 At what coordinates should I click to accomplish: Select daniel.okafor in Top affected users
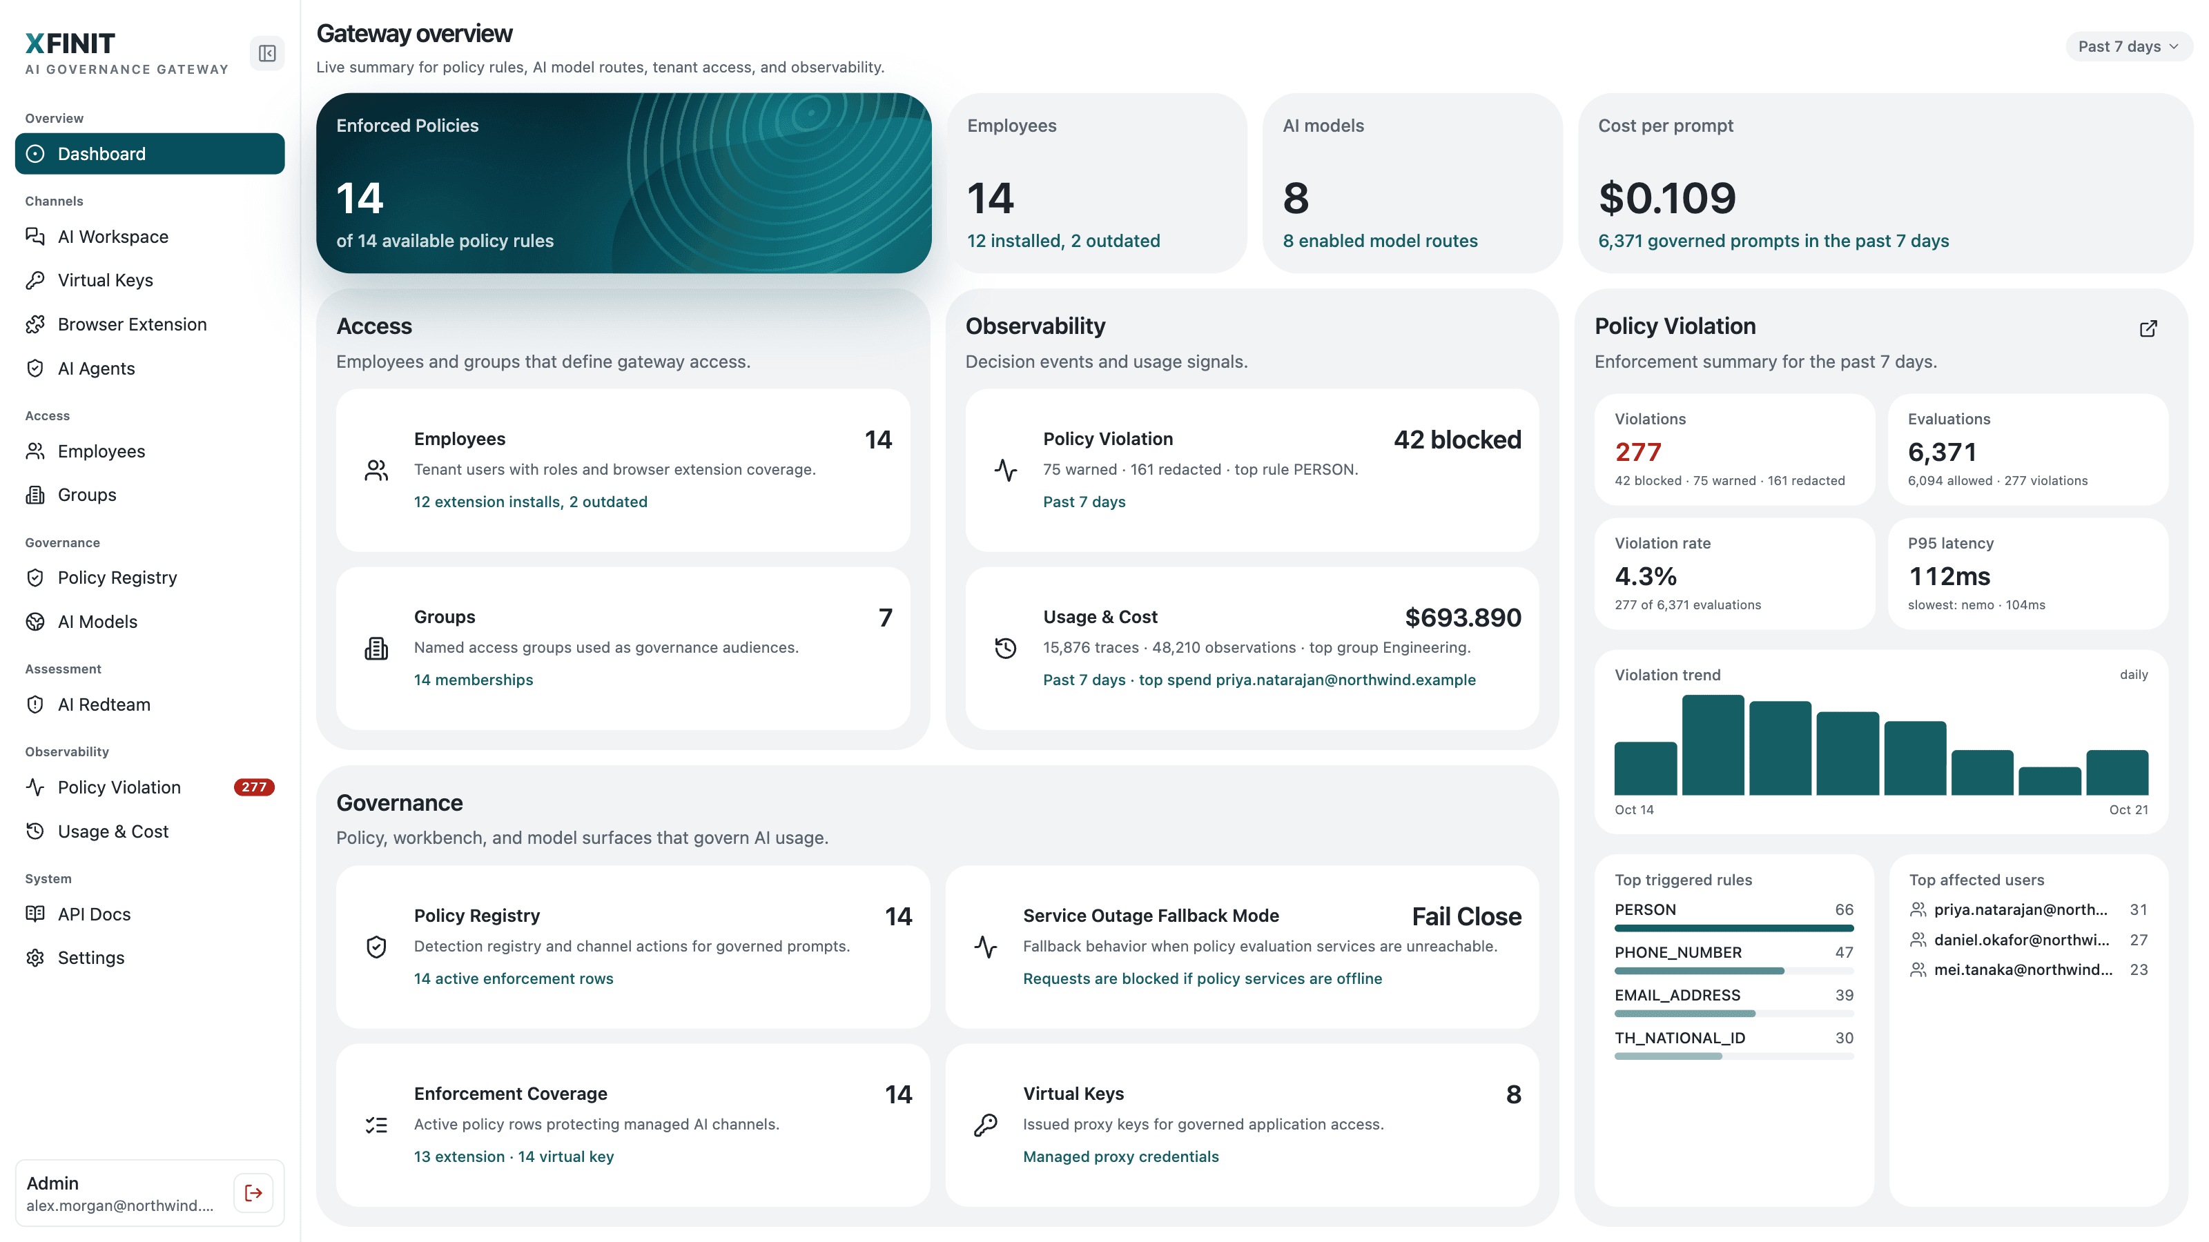[x=2028, y=939]
